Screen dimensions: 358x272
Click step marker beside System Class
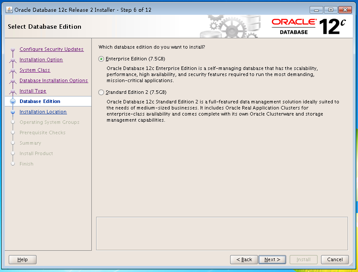point(13,70)
